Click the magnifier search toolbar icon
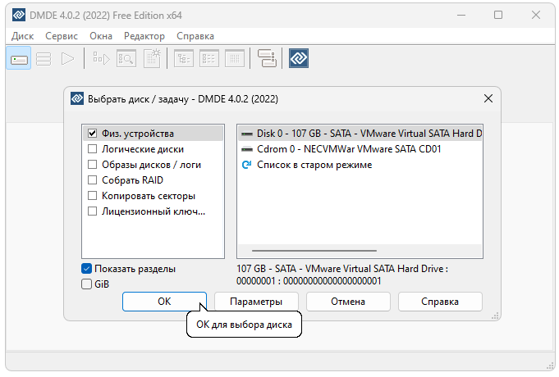 (126, 59)
